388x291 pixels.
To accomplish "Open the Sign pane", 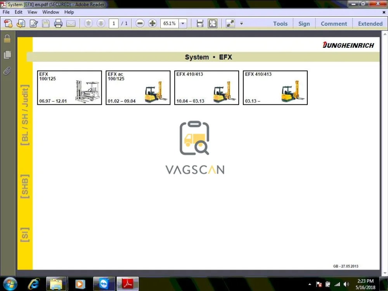I will (x=304, y=24).
